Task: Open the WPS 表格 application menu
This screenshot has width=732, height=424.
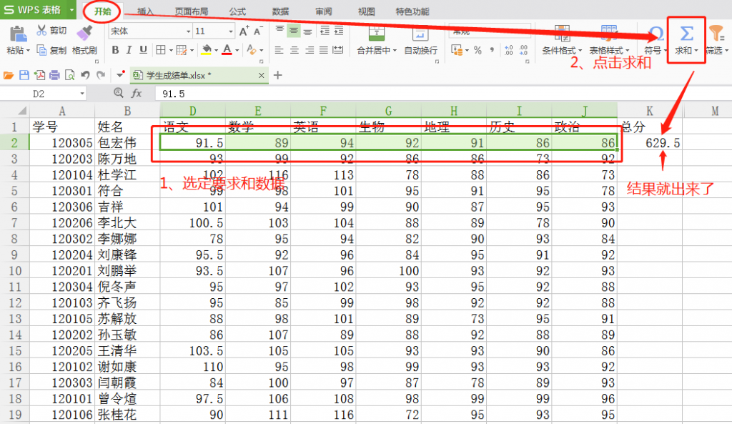Action: 39,10
